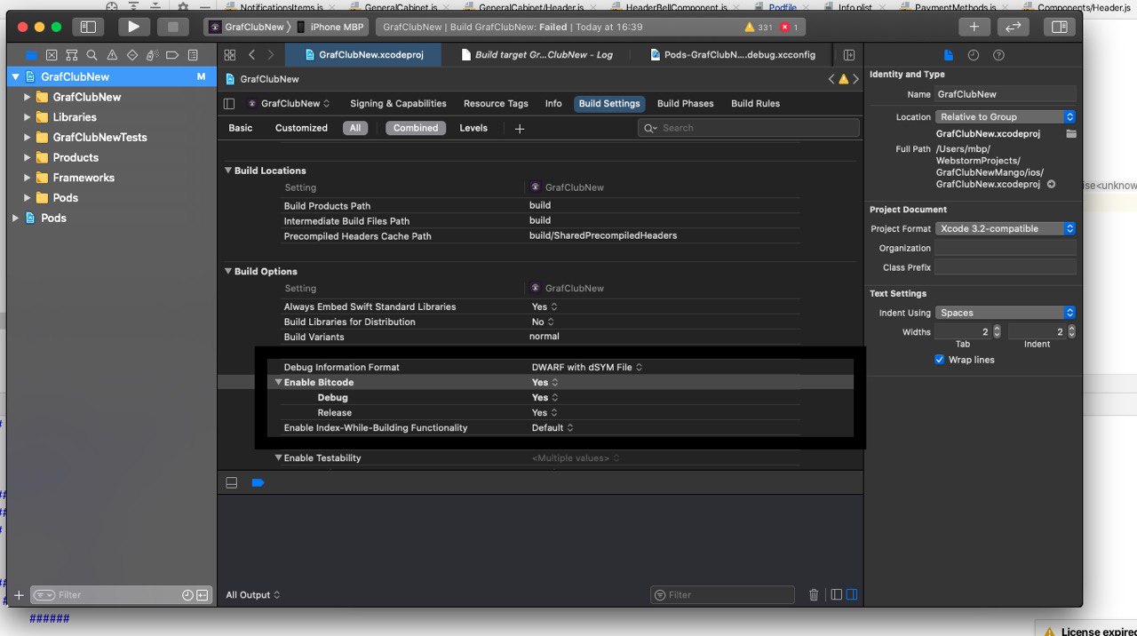This screenshot has width=1137, height=636.
Task: Open the Test navigator diamond icon
Action: [x=132, y=55]
